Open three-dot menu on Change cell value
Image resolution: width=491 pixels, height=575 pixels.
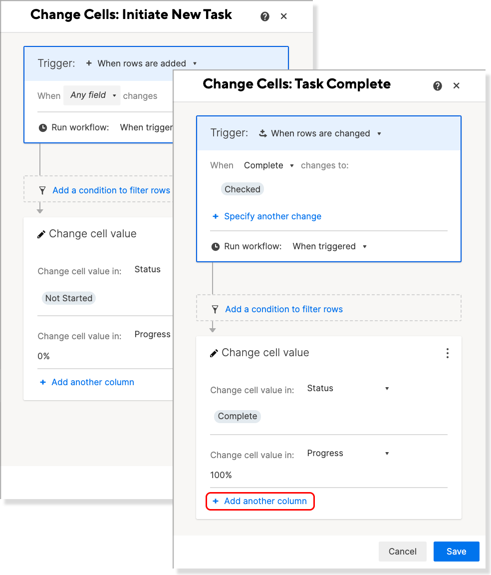[x=447, y=353]
